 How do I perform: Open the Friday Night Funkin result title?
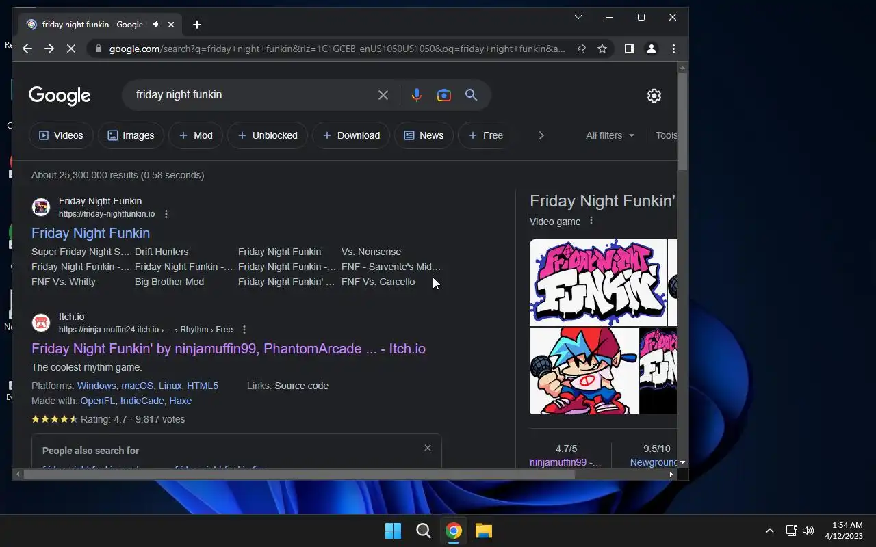click(x=90, y=233)
